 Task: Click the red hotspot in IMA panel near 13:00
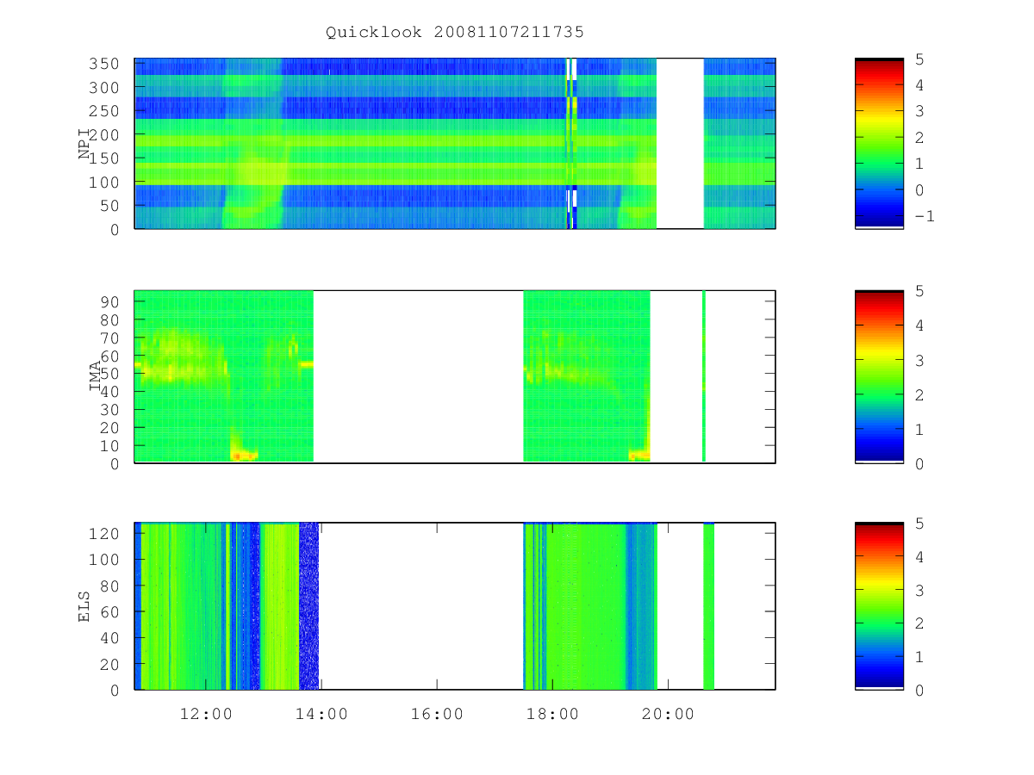(x=243, y=454)
